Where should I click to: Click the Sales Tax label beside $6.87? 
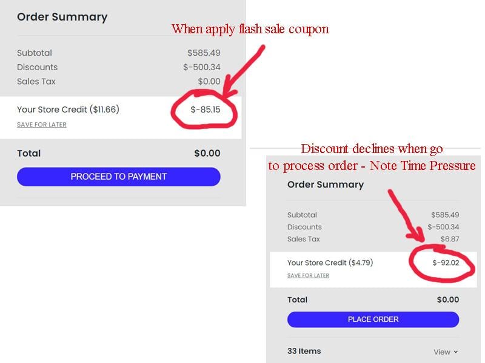point(303,239)
